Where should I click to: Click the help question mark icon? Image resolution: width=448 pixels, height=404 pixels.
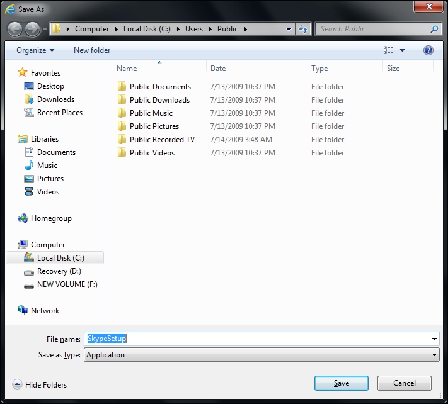pos(428,50)
